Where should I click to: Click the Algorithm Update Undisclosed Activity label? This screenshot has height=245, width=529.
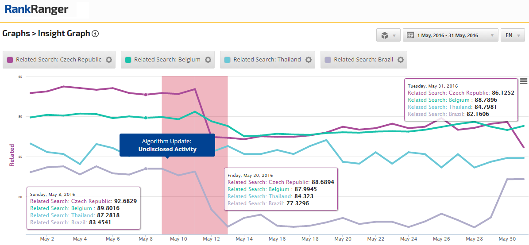167,145
